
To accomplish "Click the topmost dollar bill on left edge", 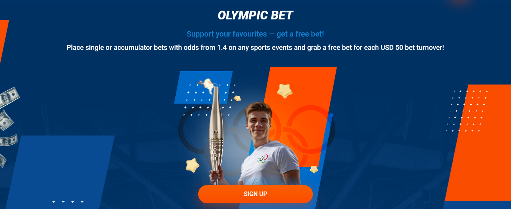I will tap(8, 97).
